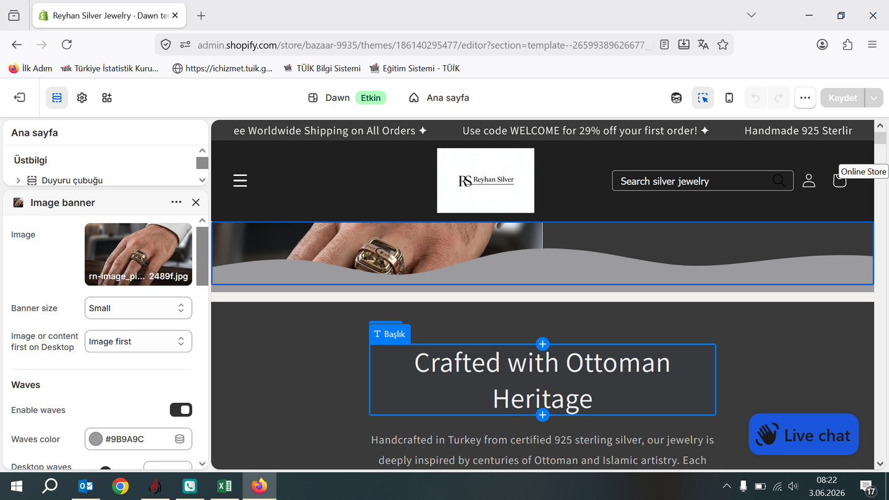Open Outlook from the taskbar
The height and width of the screenshot is (500, 889).
click(x=86, y=486)
